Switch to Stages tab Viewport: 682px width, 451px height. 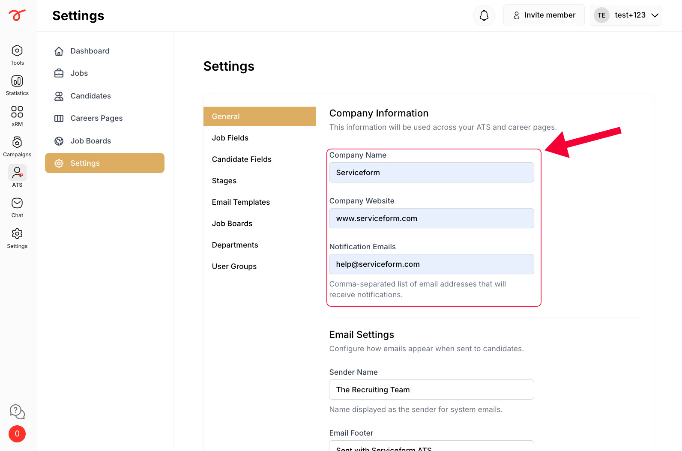260,181
